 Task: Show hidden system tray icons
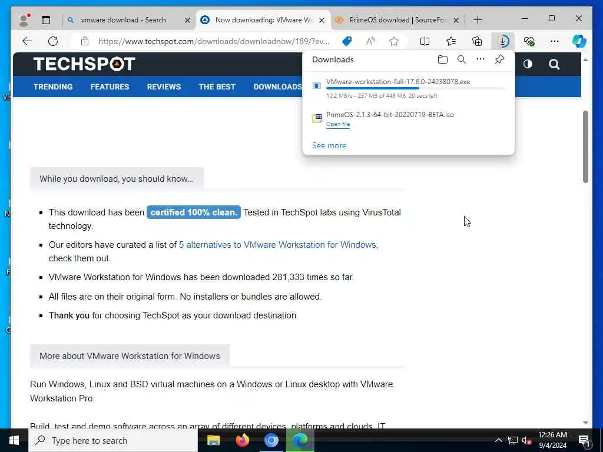point(498,440)
